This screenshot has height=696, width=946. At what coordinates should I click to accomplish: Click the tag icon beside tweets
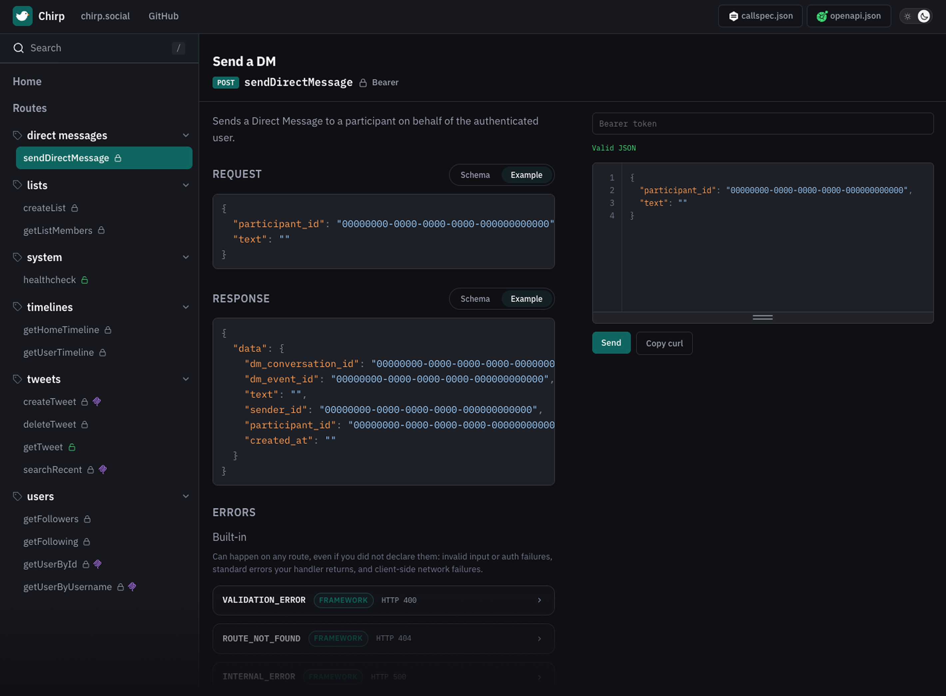pyautogui.click(x=17, y=379)
